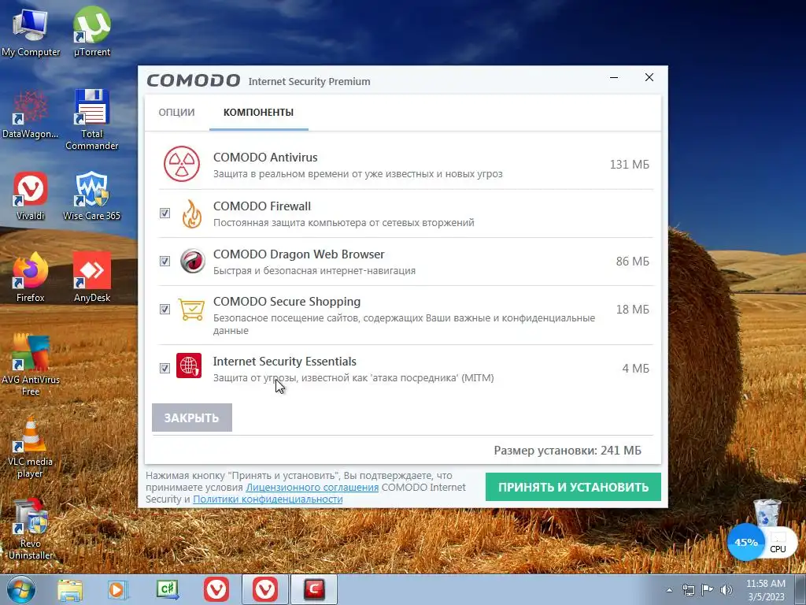Click the network tray icon
The image size is (806, 605).
[688, 590]
